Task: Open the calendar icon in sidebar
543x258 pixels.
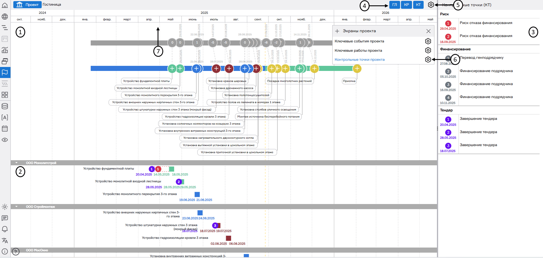Action: point(5,129)
